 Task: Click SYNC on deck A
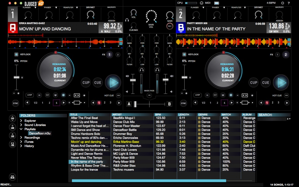coord(16,103)
